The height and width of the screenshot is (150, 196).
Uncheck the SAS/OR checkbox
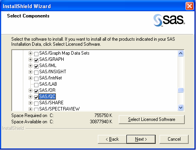click(36, 91)
